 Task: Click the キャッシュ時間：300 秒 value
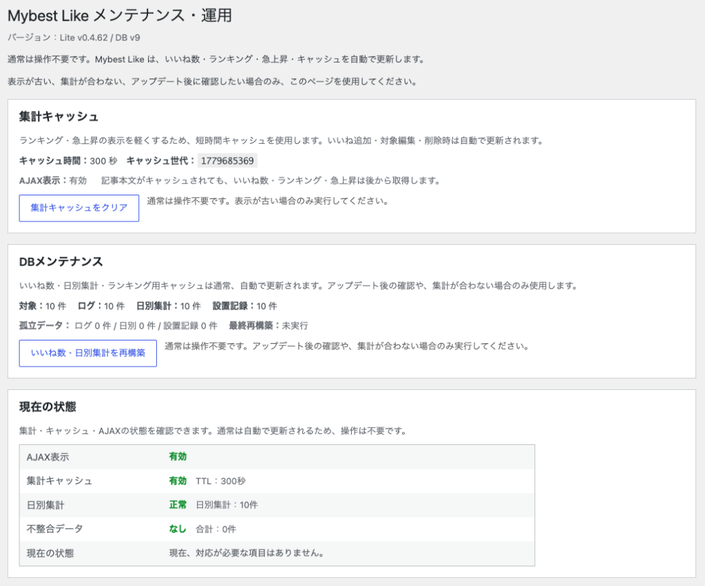68,161
